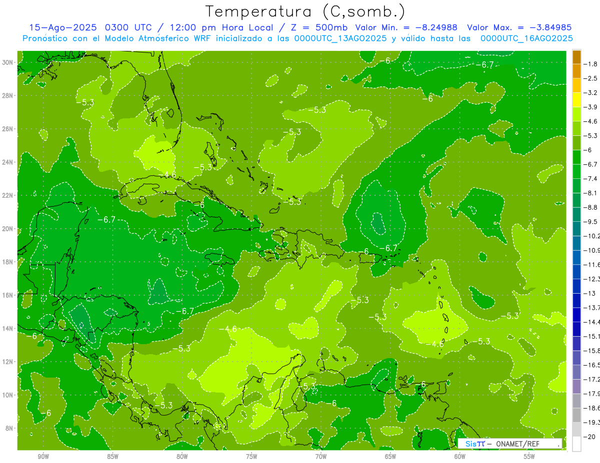Click the "10N" latitude axis label
Screen dimensions: 600x463
(8, 395)
